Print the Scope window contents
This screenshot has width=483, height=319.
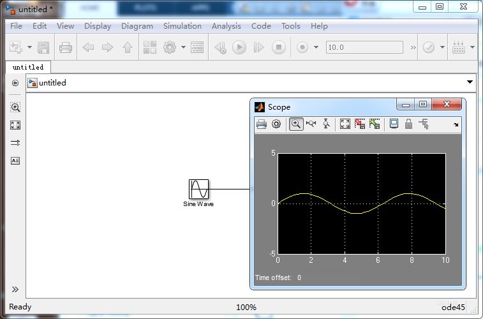pyautogui.click(x=262, y=124)
